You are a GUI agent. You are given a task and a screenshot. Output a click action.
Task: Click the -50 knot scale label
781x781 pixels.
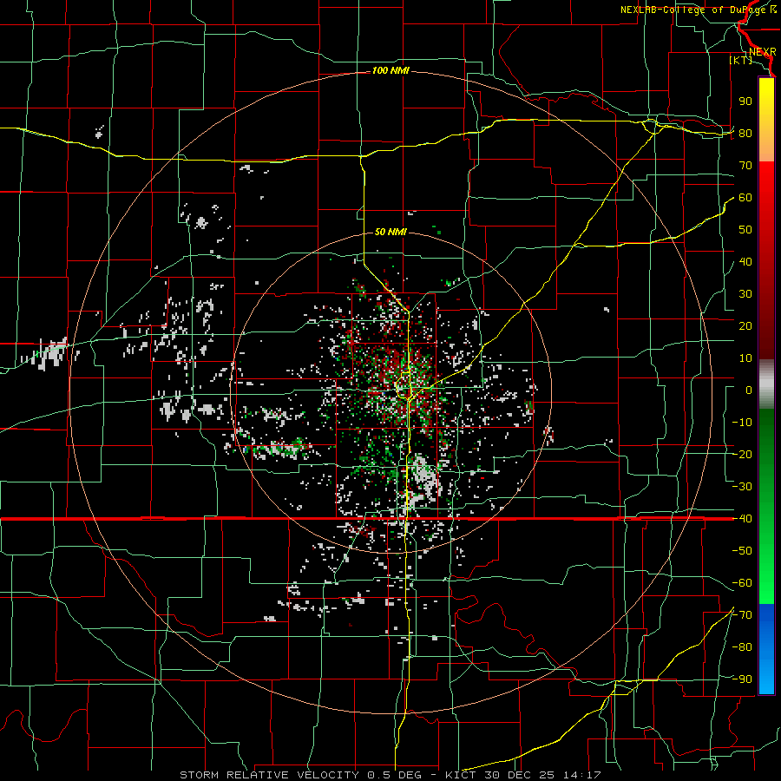click(x=742, y=551)
